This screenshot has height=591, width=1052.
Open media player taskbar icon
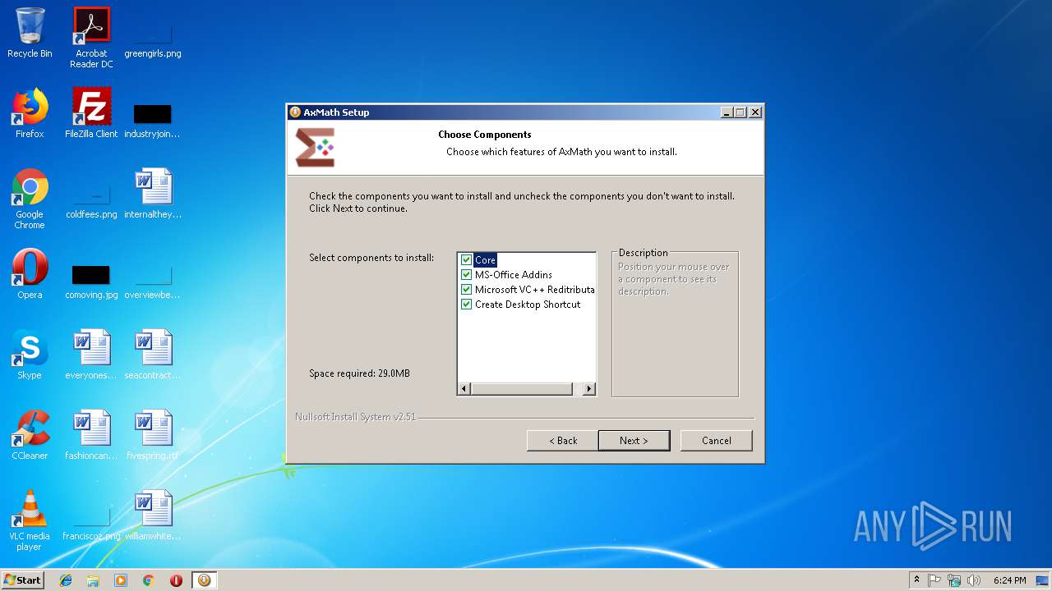click(x=121, y=580)
